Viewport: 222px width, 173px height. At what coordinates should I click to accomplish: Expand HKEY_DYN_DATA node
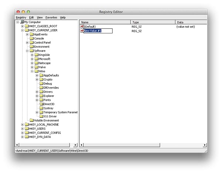22,137
